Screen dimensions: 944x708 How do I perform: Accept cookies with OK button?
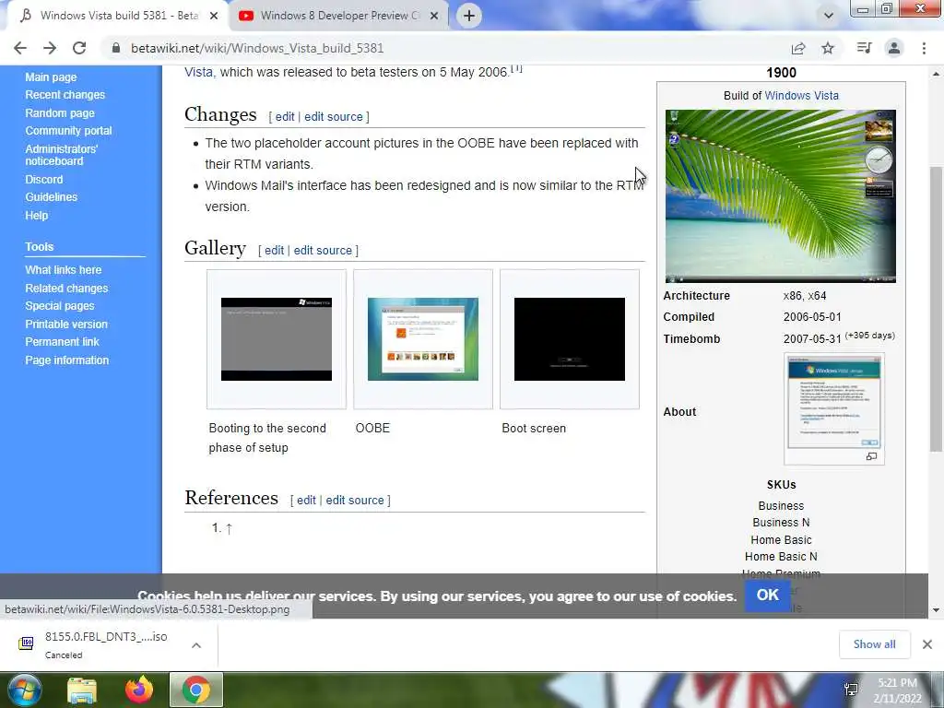(x=768, y=595)
